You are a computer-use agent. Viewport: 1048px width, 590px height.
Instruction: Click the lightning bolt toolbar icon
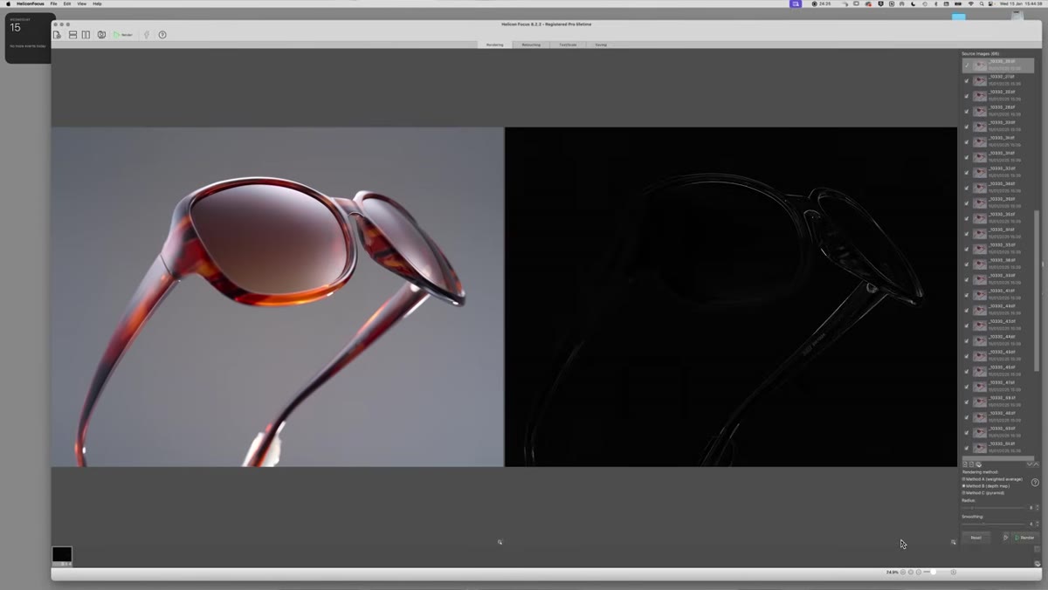[147, 35]
